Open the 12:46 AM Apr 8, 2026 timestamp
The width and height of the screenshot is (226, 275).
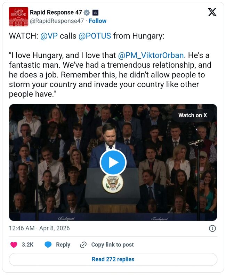[x=39, y=228]
